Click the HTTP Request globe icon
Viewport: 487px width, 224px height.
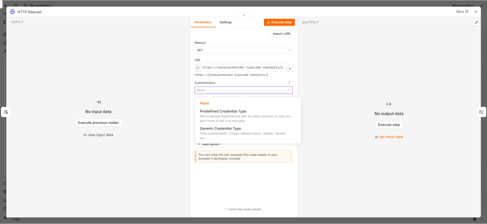[x=12, y=12]
